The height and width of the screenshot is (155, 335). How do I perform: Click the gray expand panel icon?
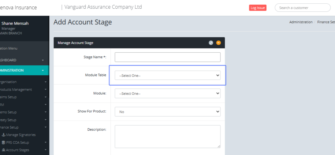point(211,43)
